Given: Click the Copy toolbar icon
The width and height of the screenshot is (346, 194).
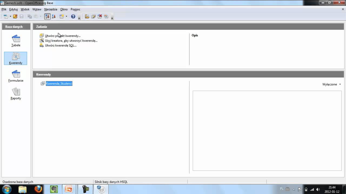Looking at the screenshot, I should tap(30, 16).
